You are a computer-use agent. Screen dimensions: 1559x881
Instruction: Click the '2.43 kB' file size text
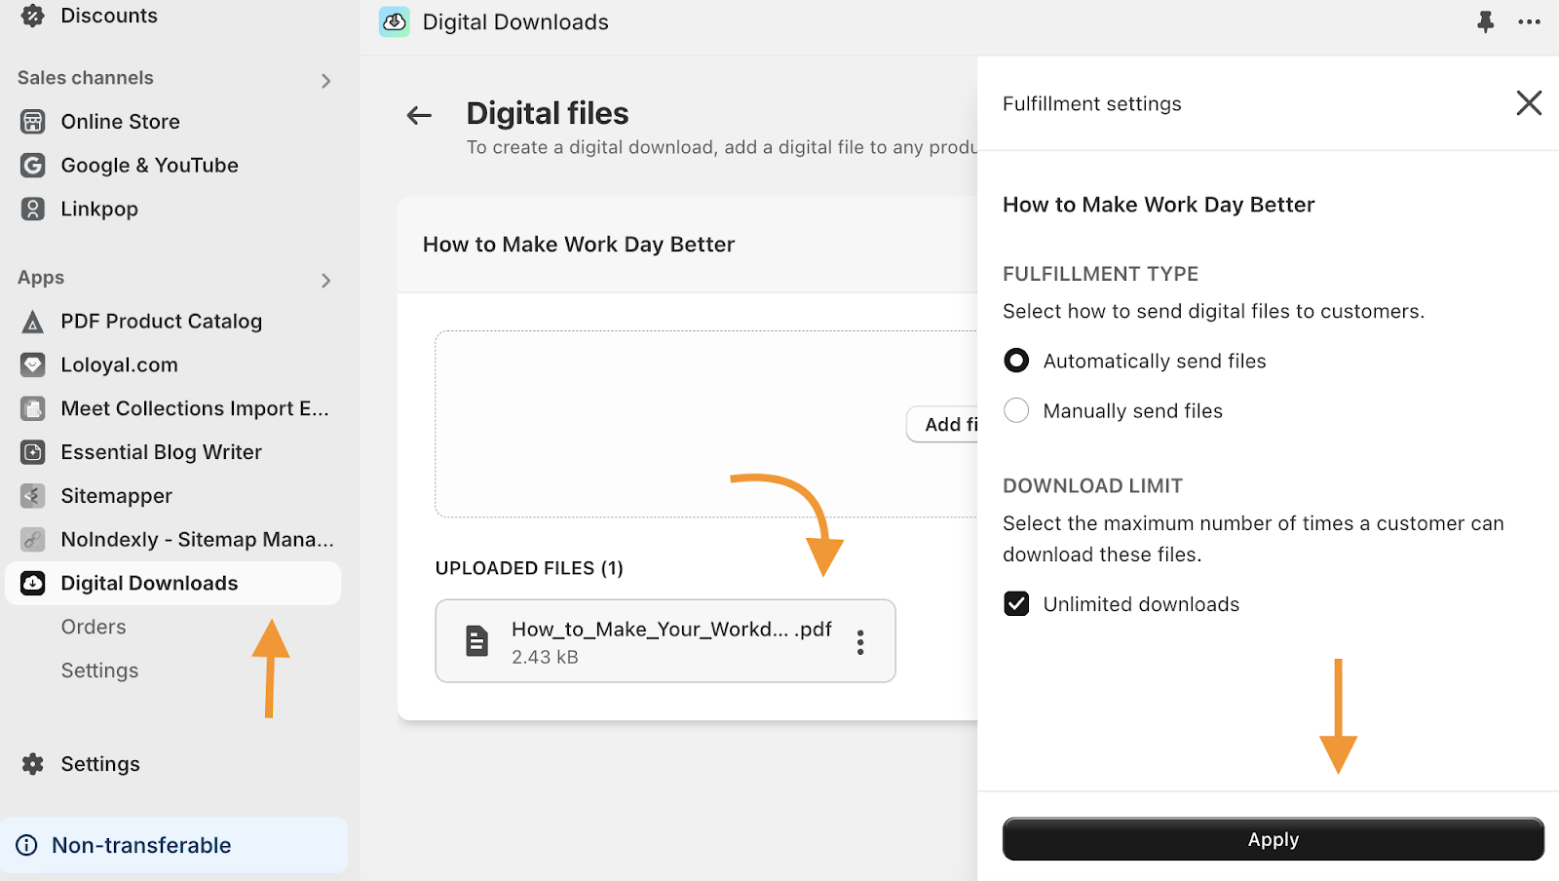[x=545, y=657]
